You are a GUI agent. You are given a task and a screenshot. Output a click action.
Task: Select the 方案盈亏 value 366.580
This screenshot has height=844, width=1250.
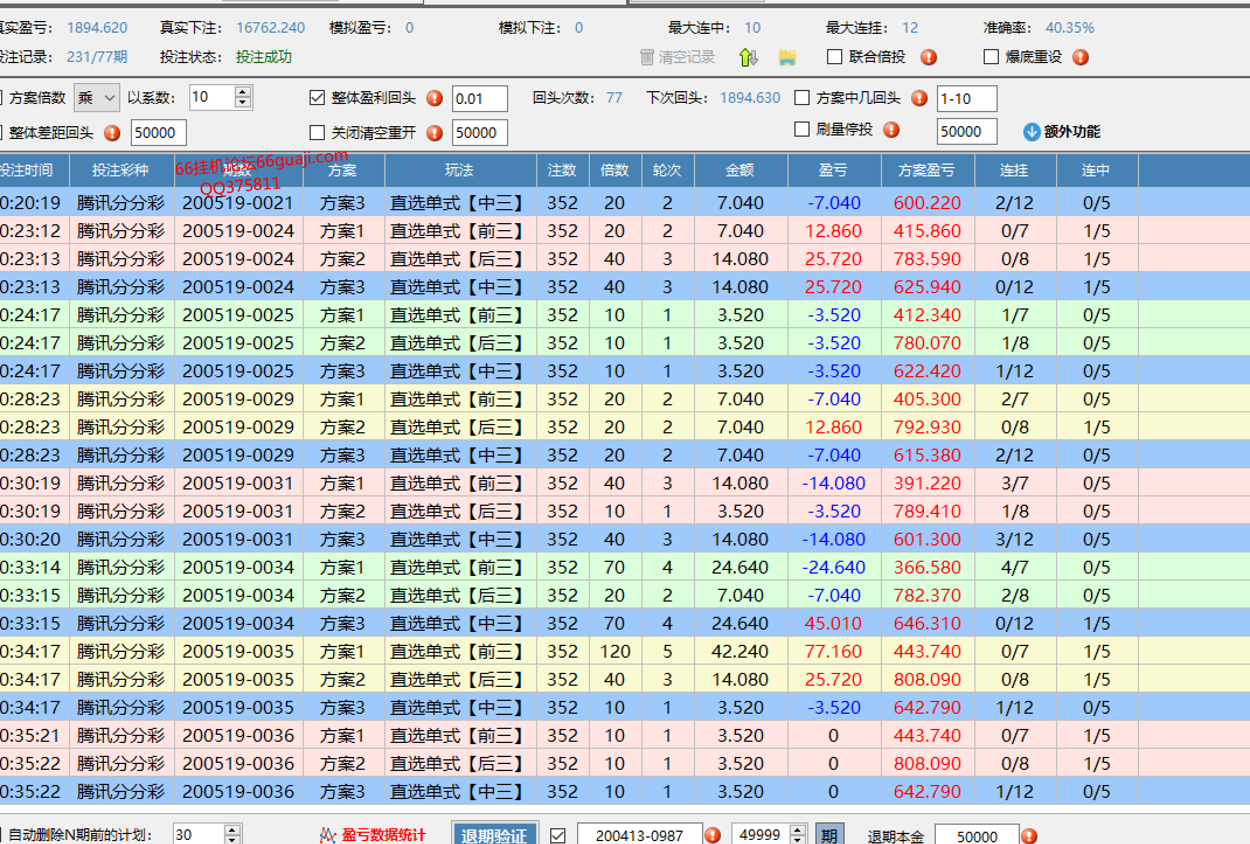[928, 567]
